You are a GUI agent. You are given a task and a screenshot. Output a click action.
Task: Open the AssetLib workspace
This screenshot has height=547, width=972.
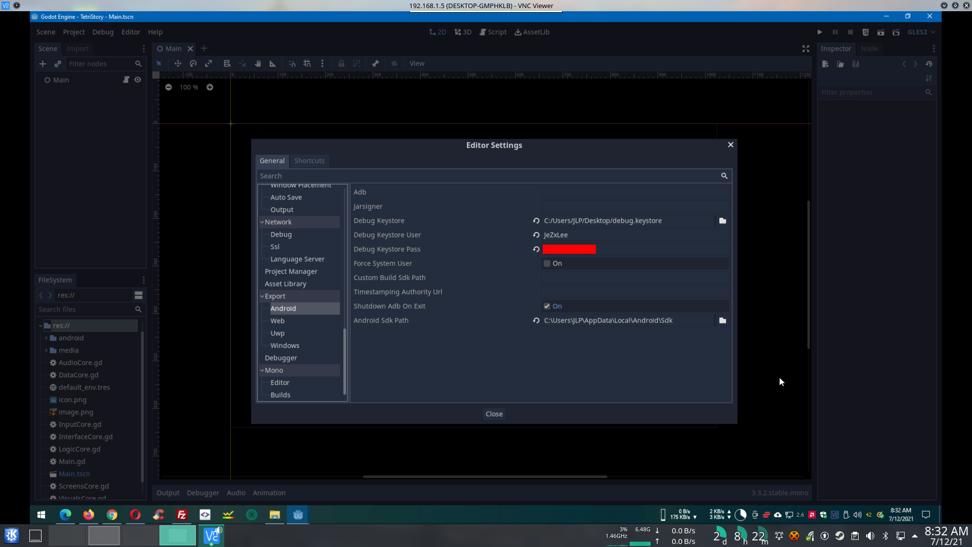tap(532, 32)
